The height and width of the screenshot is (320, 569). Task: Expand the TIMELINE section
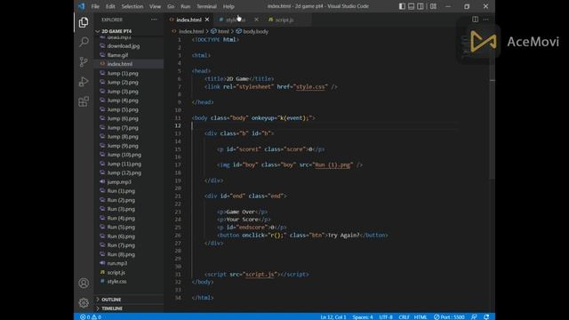112,308
